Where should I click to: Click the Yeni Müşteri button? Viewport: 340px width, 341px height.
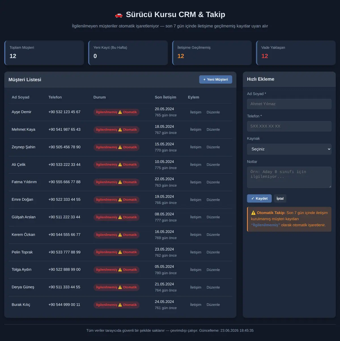[x=216, y=80]
